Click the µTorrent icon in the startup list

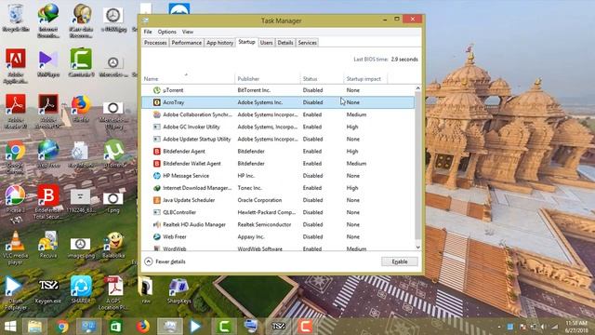(x=157, y=90)
